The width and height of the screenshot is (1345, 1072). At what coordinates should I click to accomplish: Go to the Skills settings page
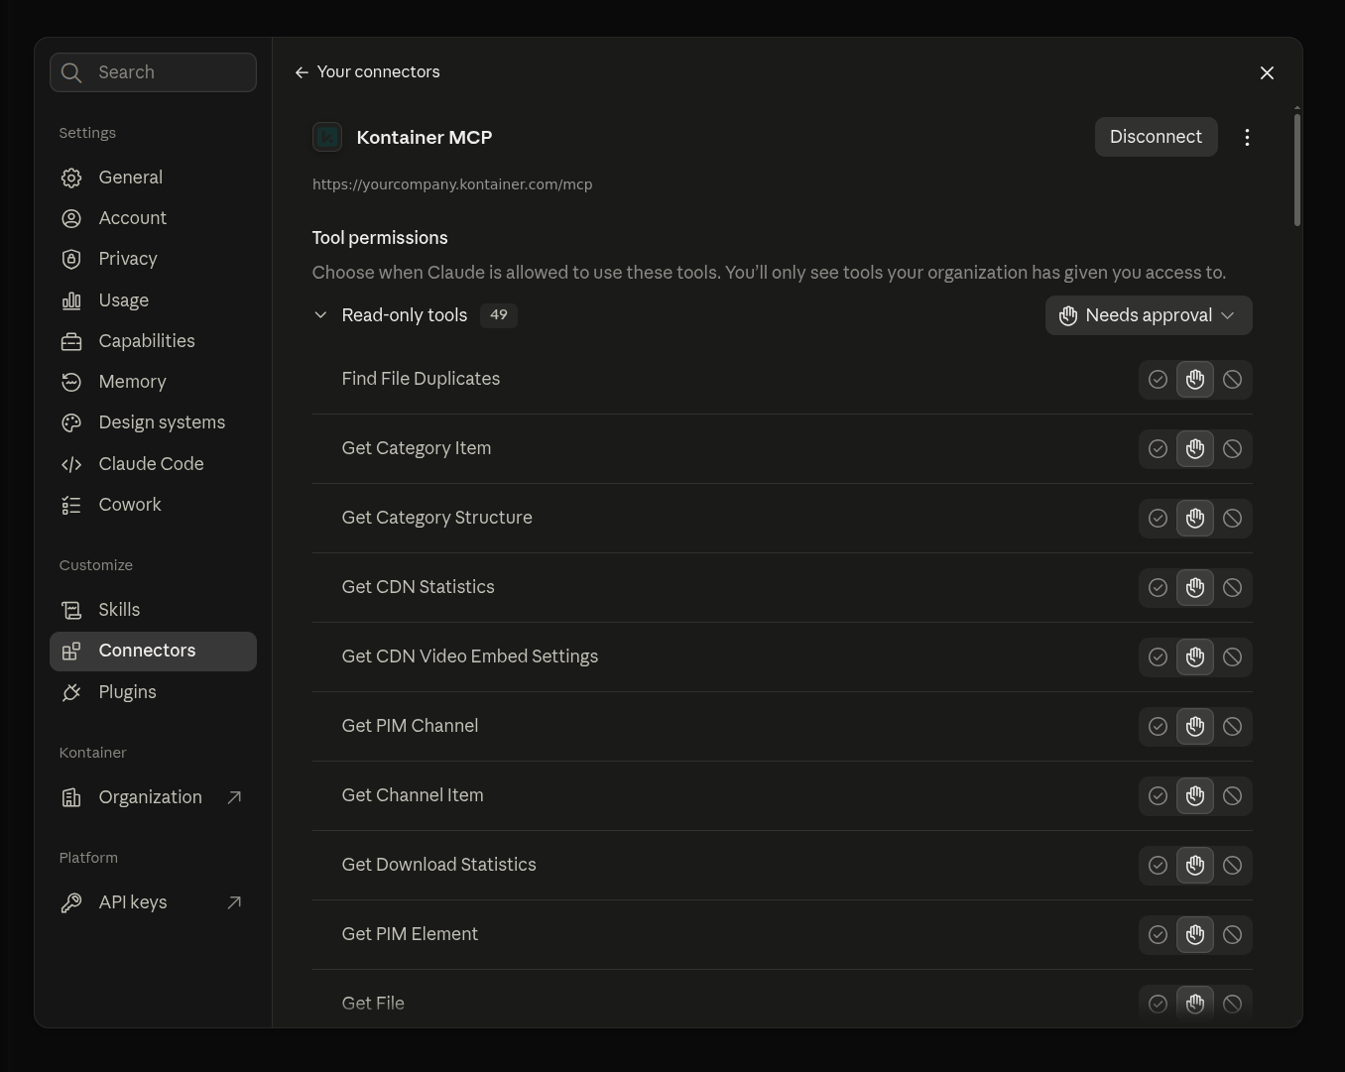153,610
